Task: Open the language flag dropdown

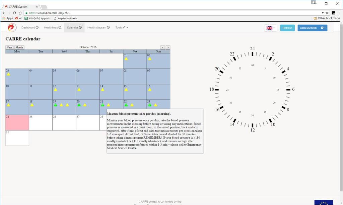Action: click(271, 28)
